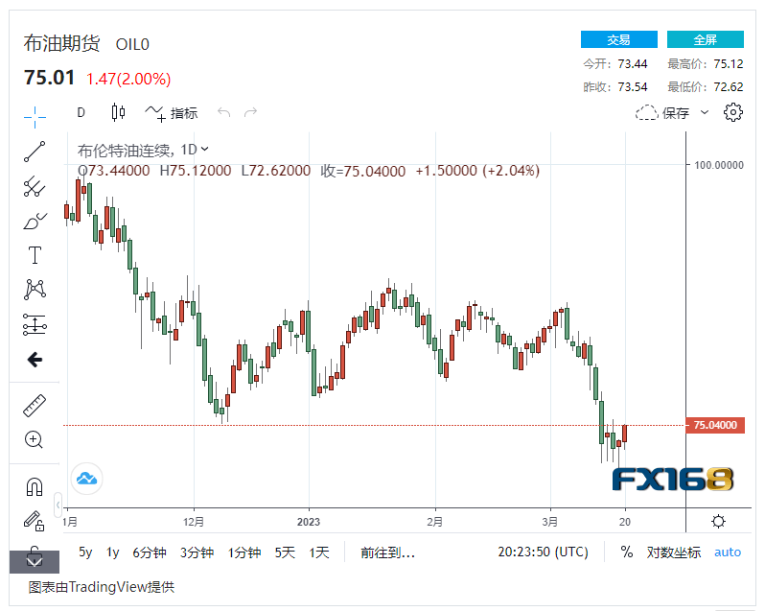Viewport: 765px width, 611px height.
Task: Select the 5y time range
Action: (85, 552)
